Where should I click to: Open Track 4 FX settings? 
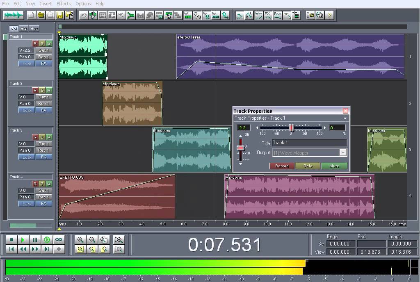[x=43, y=204]
